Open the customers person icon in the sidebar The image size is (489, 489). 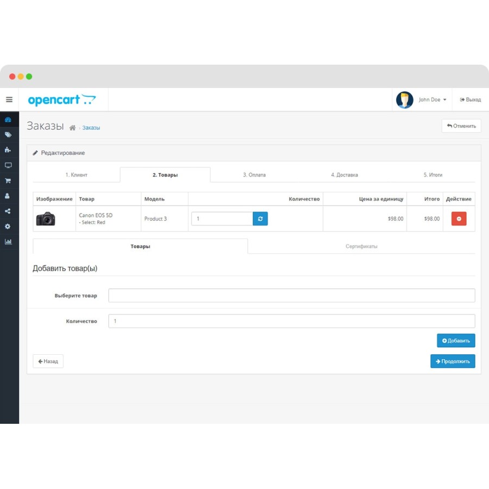pyautogui.click(x=8, y=196)
